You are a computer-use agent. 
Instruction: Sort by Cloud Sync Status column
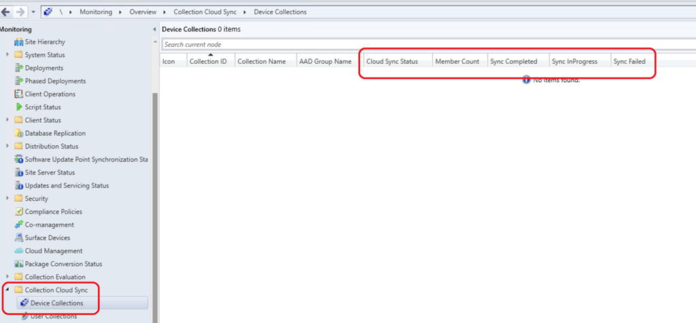tap(392, 62)
